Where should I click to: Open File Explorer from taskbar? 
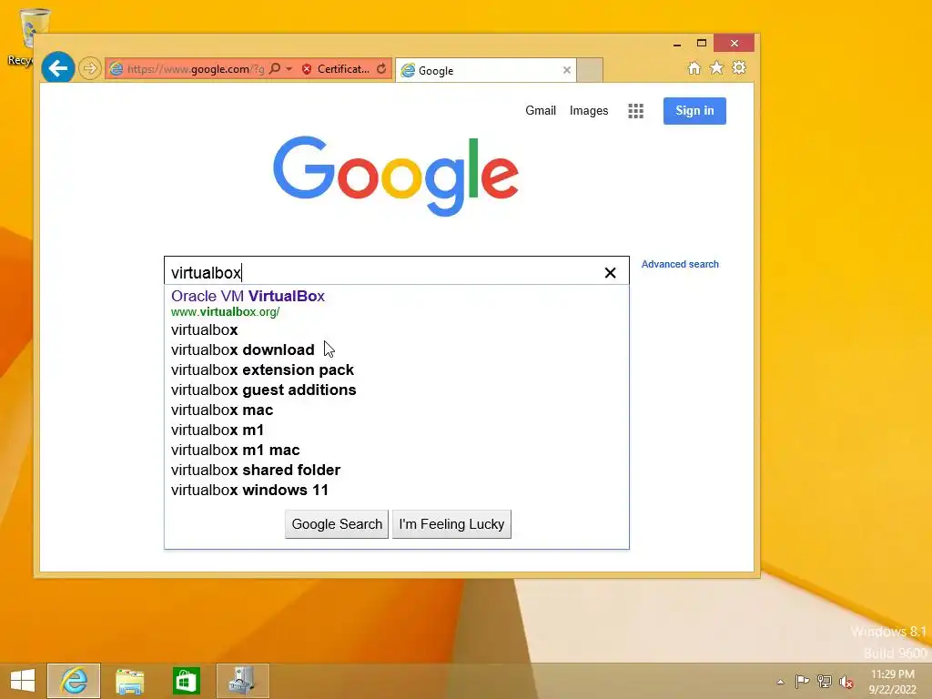coord(129,681)
